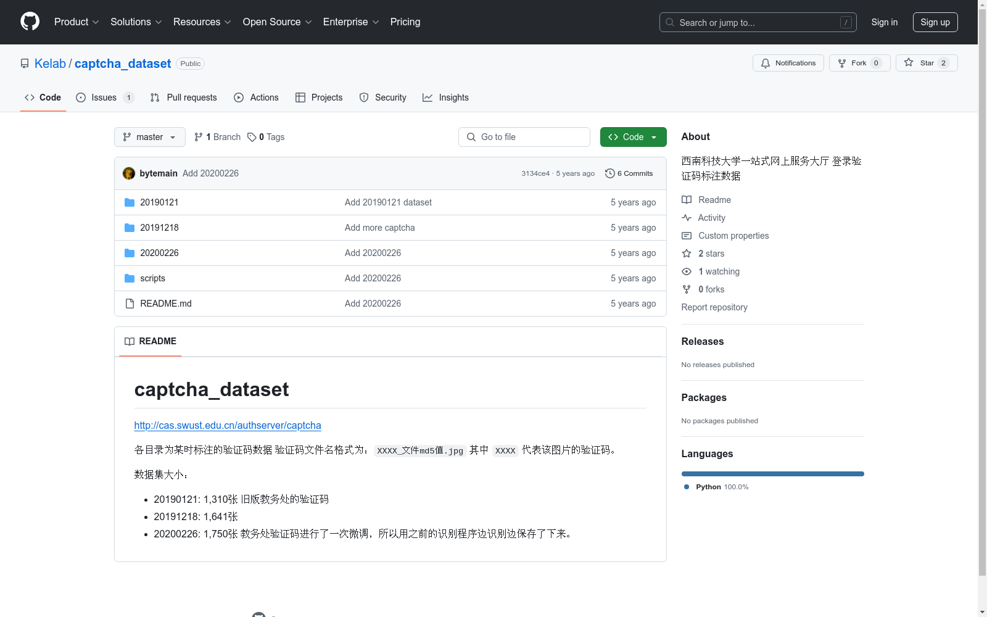Switch to the Issues tab
The image size is (987, 617).
[x=105, y=97]
